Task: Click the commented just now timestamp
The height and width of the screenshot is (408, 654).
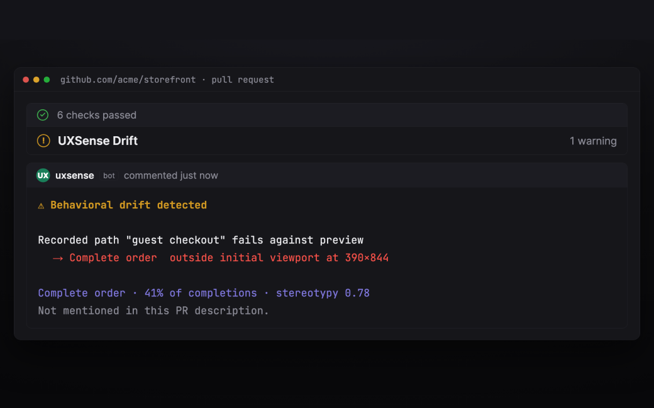Action: [x=171, y=175]
